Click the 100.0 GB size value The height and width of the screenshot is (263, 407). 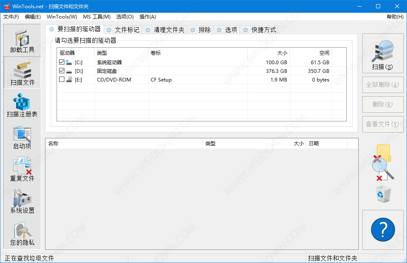click(x=277, y=63)
